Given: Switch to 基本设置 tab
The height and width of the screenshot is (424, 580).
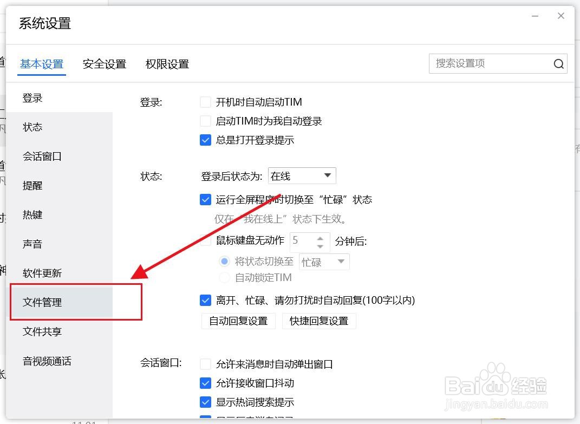Looking at the screenshot, I should (42, 64).
